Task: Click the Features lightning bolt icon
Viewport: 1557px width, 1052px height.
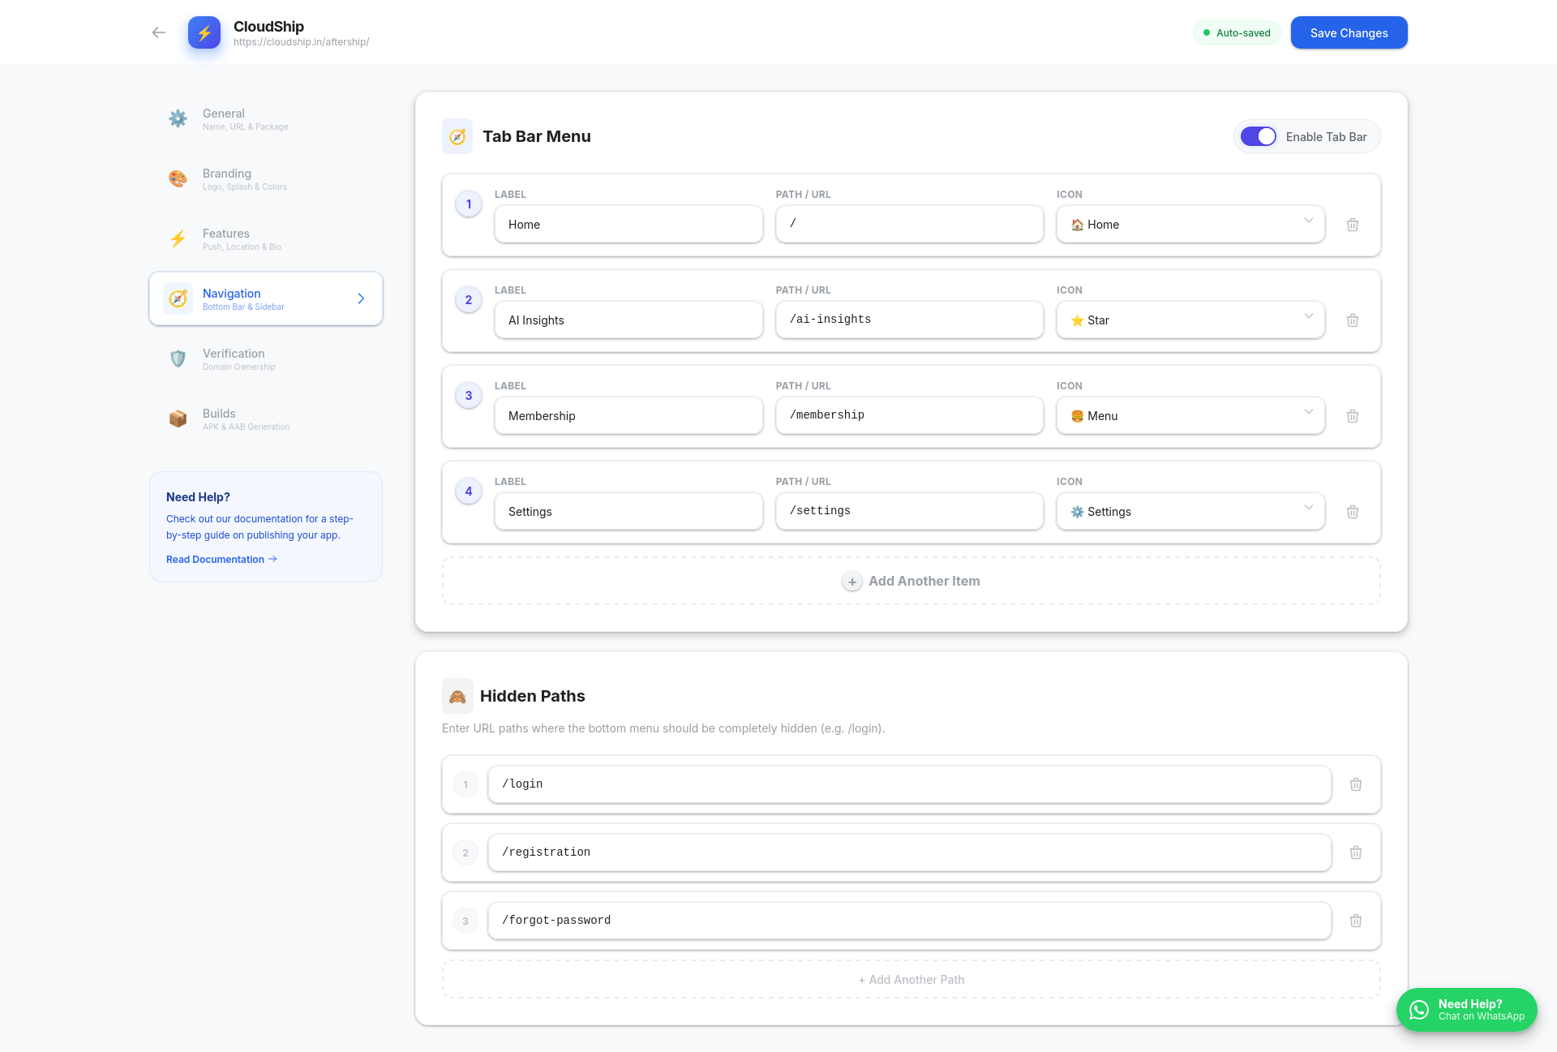Action: (x=178, y=238)
